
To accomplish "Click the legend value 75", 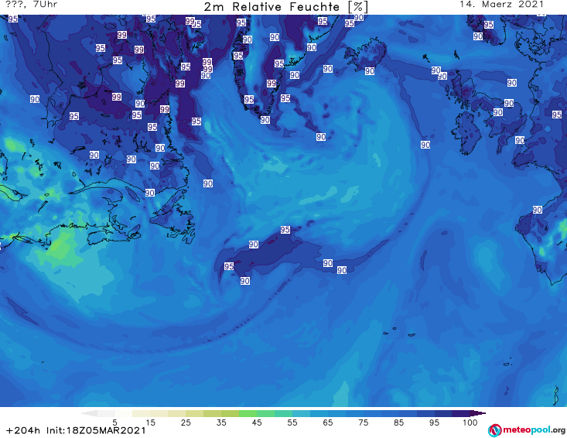I will point(364,423).
